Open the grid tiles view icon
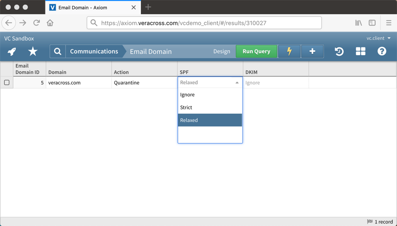397x226 pixels. pyautogui.click(x=361, y=51)
